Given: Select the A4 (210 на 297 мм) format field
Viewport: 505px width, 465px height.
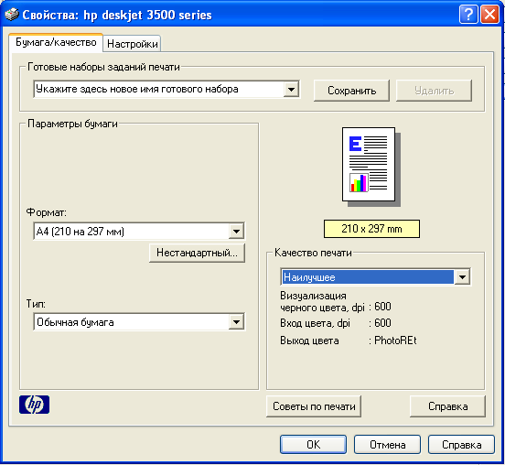Looking at the screenshot, I should pyautogui.click(x=132, y=231).
